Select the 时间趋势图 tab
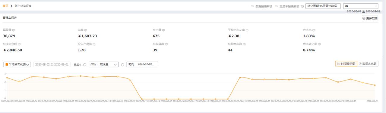The height and width of the screenshot is (113, 386). 346,64
